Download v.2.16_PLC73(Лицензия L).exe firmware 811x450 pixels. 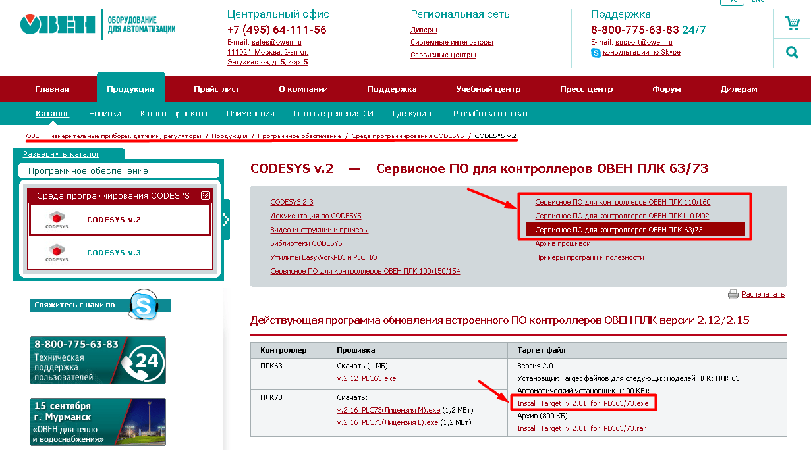tap(387, 423)
